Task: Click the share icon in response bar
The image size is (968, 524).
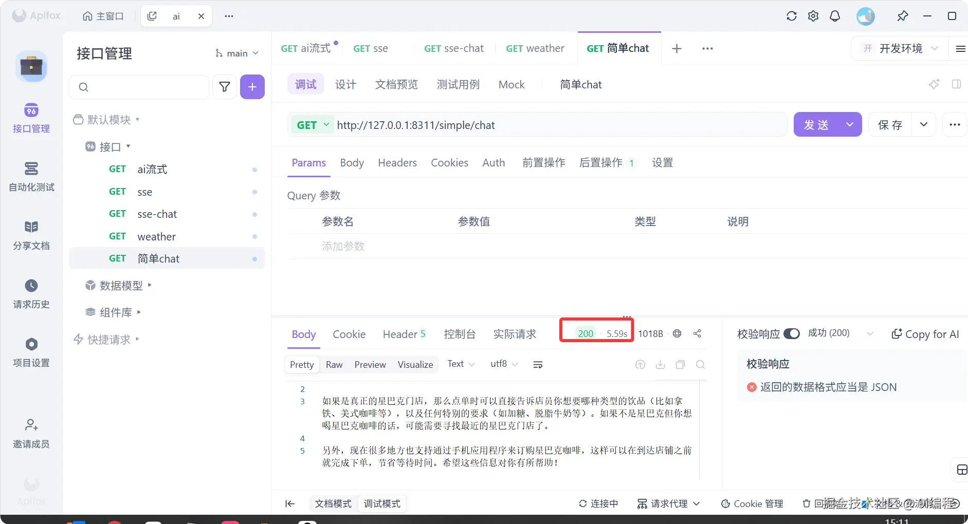Action: point(697,333)
